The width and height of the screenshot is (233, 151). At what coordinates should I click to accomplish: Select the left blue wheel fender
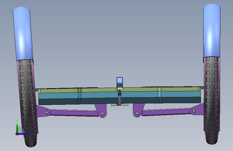tap(23, 33)
